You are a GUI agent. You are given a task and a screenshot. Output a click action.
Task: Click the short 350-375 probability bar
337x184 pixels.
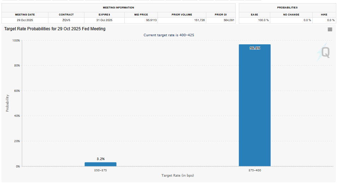pos(100,164)
